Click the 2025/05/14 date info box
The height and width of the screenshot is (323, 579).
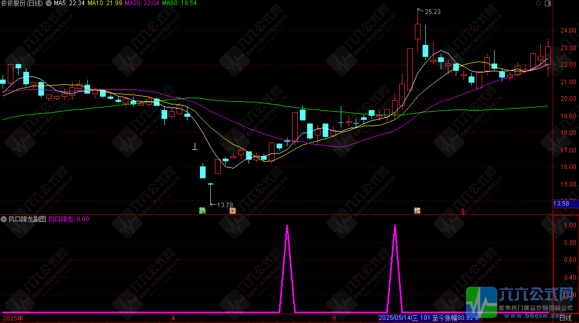pos(429,318)
